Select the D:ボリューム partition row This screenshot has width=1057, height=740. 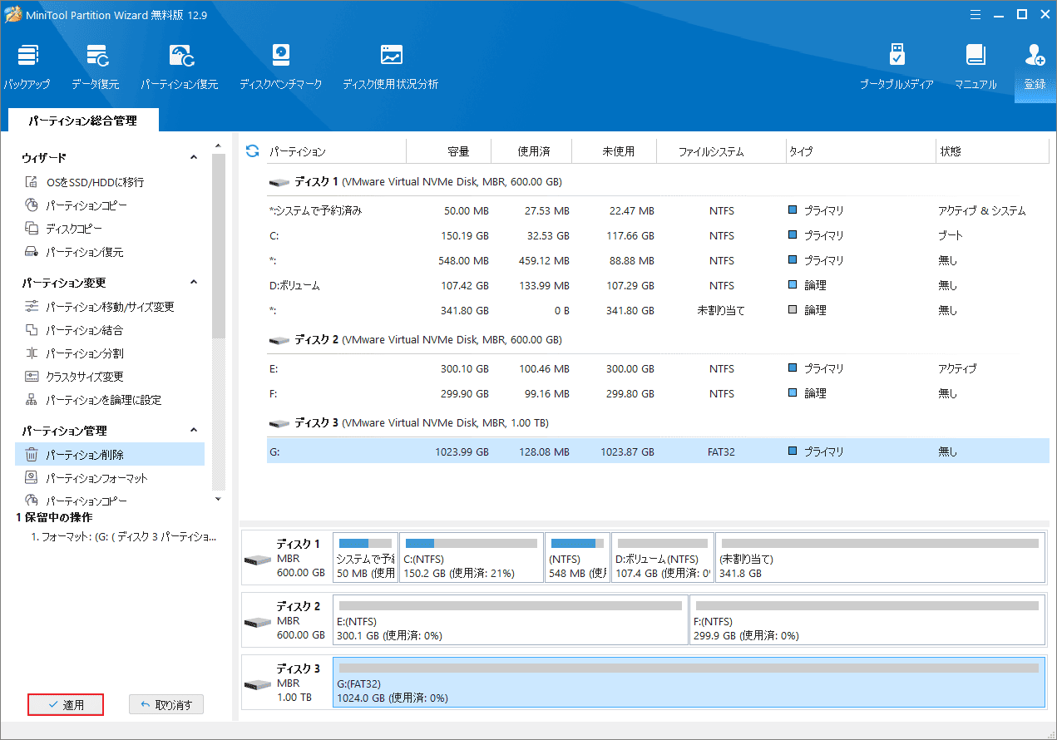[658, 285]
